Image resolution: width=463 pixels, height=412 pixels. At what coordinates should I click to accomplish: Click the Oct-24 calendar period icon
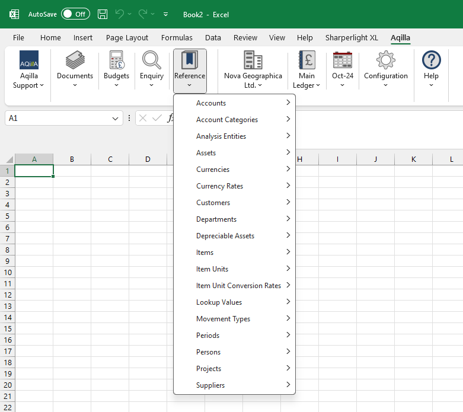coord(343,60)
